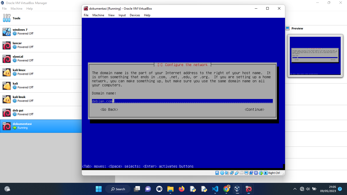This screenshot has width=347, height=195.
Task: Open File menu in VirtualBox Manager
Action: (x=4, y=9)
